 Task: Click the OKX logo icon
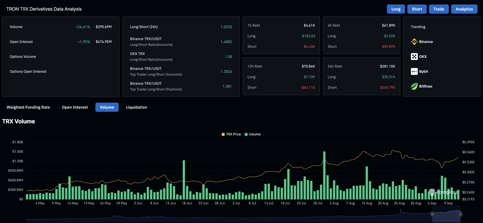click(414, 57)
